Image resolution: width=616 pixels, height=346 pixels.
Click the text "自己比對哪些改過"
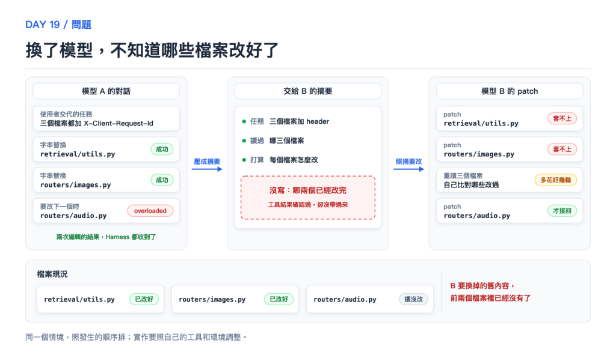471,185
